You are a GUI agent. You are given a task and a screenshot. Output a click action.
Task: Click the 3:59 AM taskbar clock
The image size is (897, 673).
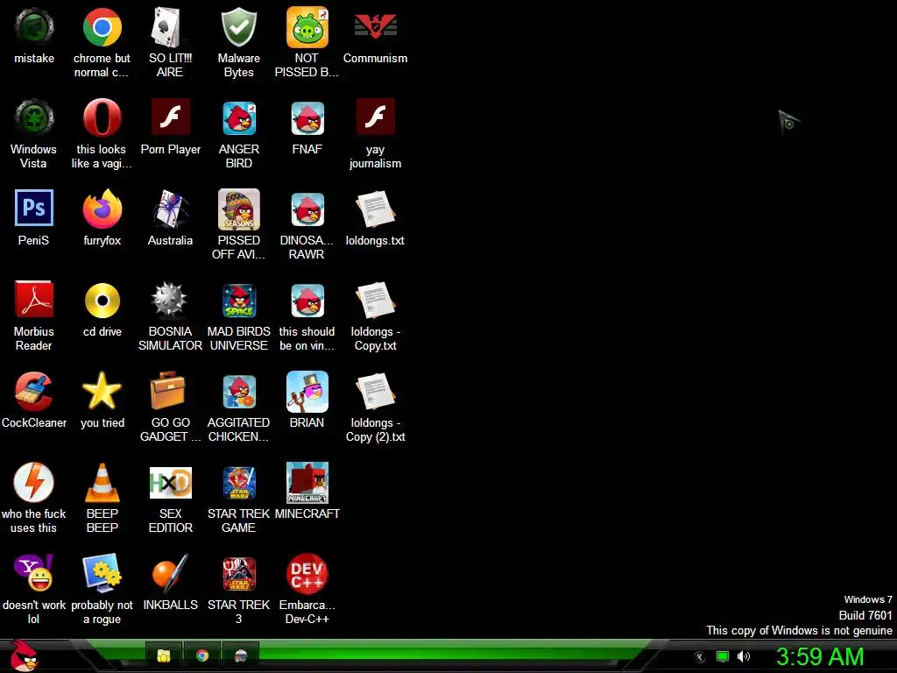tap(819, 657)
